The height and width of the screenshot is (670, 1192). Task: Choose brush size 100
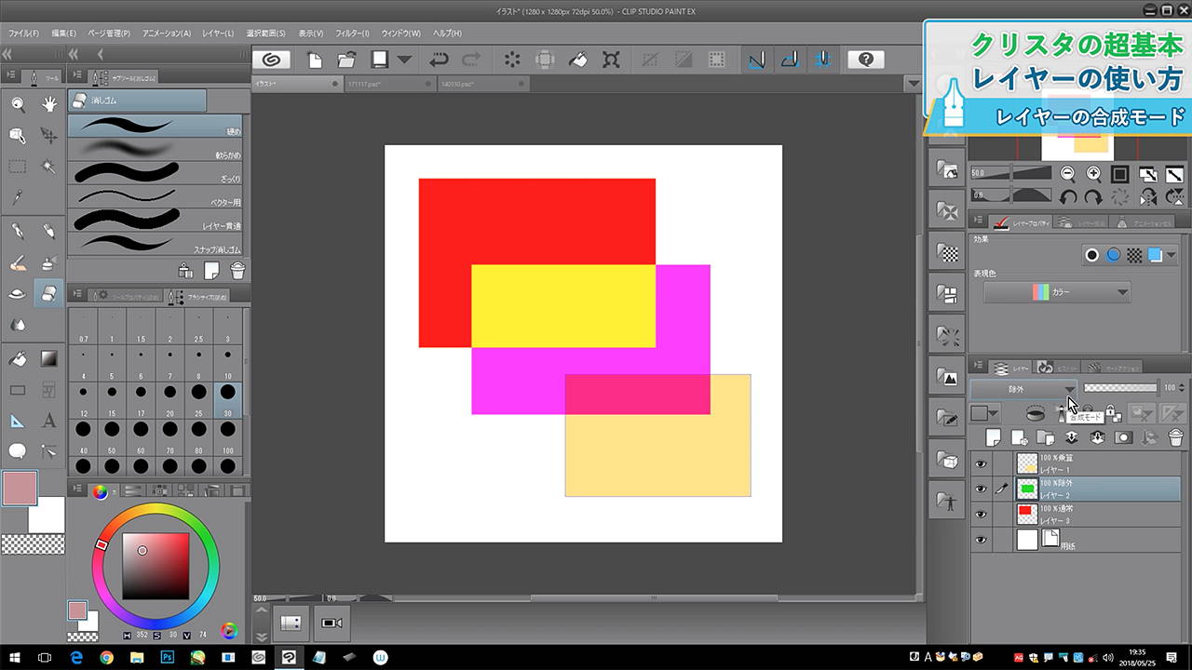pos(228,435)
